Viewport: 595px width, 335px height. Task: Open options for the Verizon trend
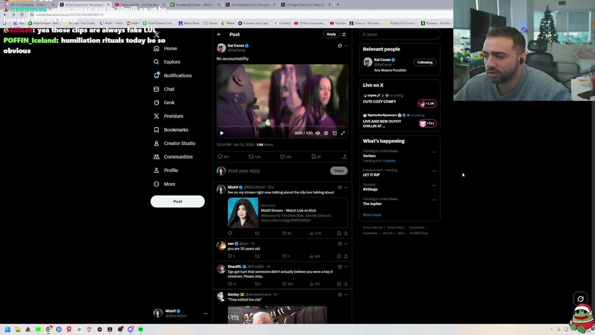point(434,152)
